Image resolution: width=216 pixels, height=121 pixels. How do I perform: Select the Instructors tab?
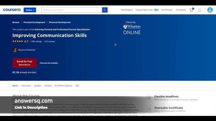coord(26,86)
